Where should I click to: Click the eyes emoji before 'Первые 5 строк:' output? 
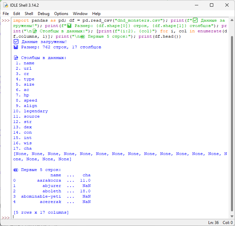click(16, 170)
